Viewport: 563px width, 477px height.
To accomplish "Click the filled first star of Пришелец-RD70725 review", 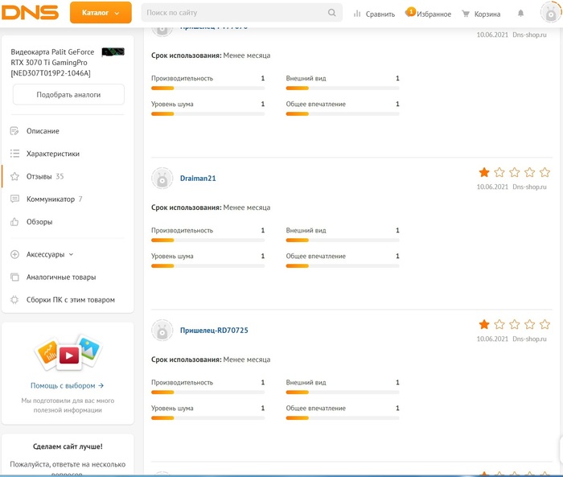I will (484, 324).
